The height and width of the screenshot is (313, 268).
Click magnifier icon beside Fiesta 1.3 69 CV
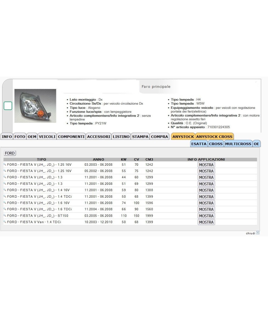(5, 183)
